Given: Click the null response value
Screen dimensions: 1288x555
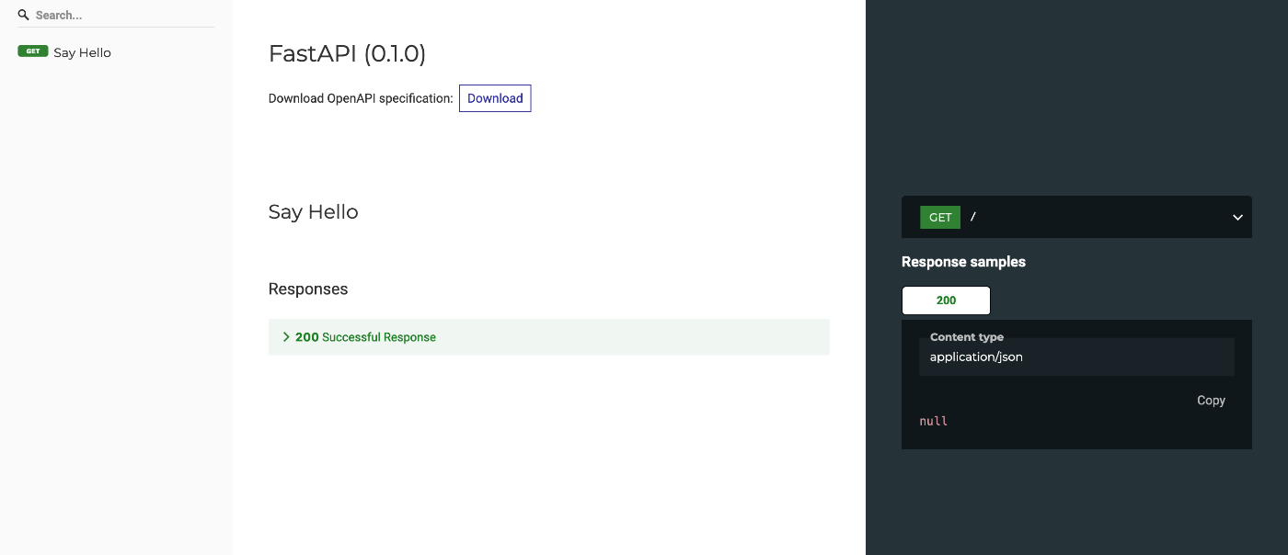Looking at the screenshot, I should coord(933,421).
